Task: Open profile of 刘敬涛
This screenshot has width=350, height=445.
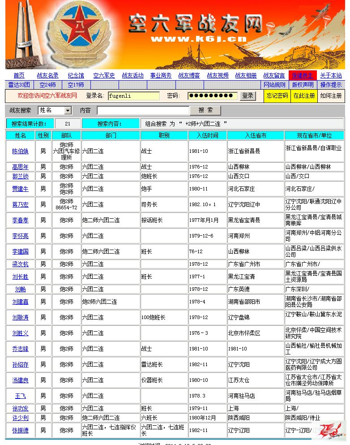Action: coord(21,317)
